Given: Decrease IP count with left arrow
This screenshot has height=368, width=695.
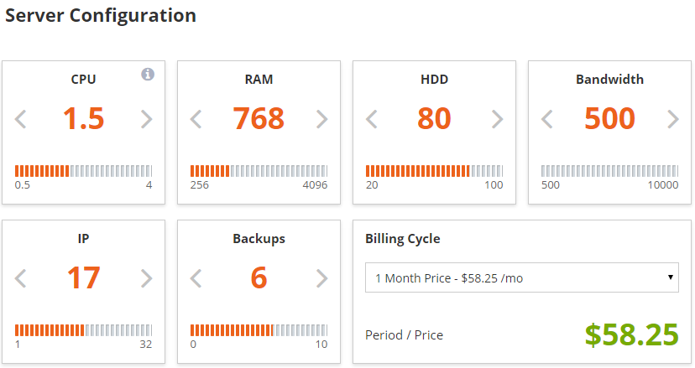Looking at the screenshot, I should tap(21, 278).
